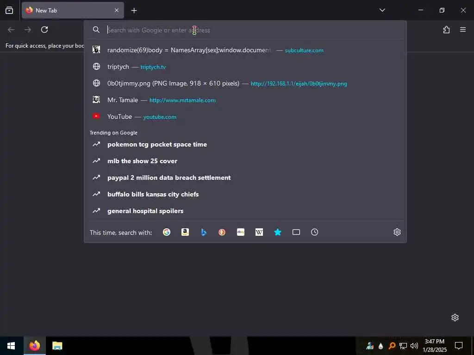Open new tab page customize gear
This screenshot has width=474, height=355.
455,318
